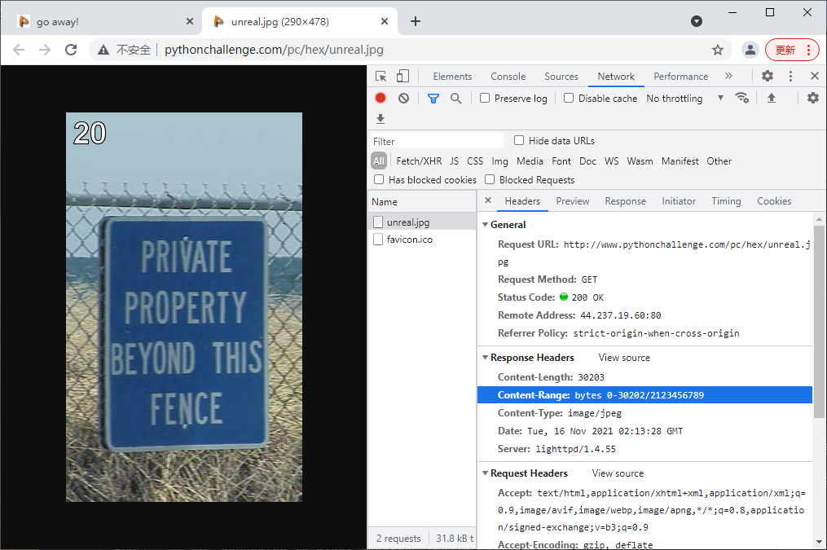Screen dimensions: 827x550
Task: Collapse the Response Headers section
Action: tap(485, 358)
